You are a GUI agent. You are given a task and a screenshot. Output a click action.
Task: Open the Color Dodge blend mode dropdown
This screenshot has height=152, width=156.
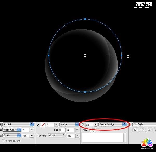pyautogui.click(x=112, y=125)
